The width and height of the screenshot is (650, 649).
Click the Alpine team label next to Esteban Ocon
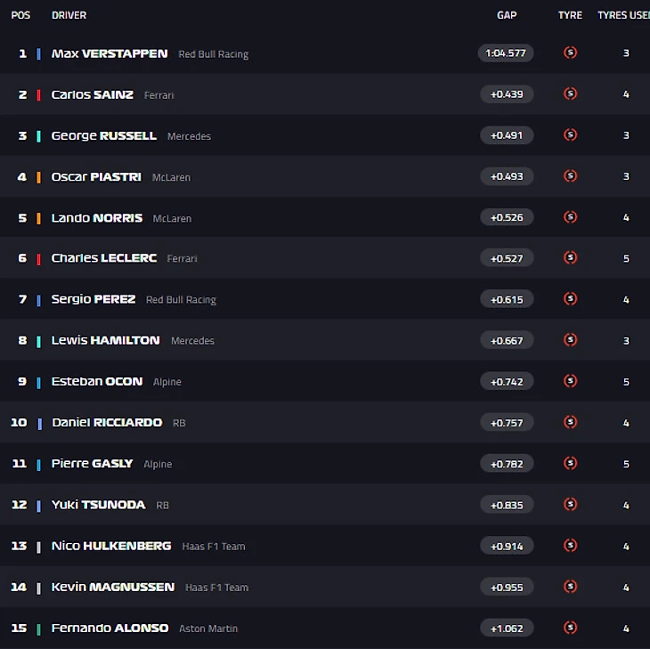click(x=167, y=382)
